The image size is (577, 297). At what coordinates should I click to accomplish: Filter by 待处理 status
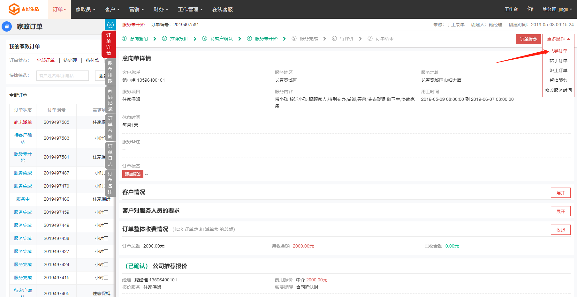click(x=70, y=60)
